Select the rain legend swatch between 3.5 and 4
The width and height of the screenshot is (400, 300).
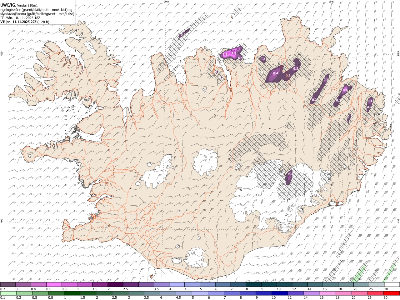[x=152, y=293]
